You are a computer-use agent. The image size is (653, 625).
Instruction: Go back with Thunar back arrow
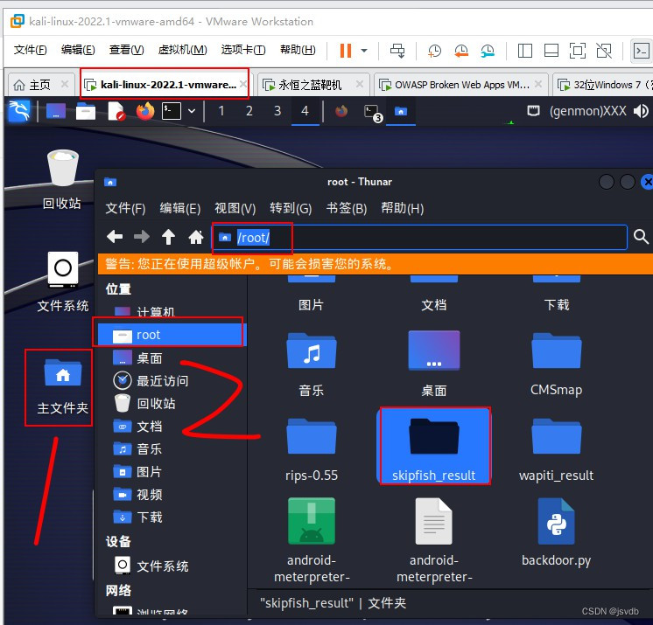point(115,237)
